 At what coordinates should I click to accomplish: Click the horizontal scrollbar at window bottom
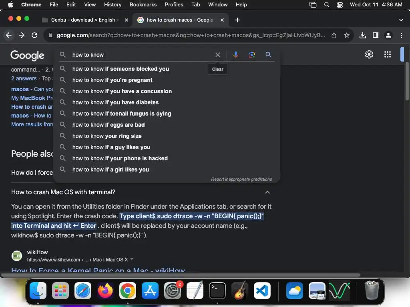coord(181,275)
